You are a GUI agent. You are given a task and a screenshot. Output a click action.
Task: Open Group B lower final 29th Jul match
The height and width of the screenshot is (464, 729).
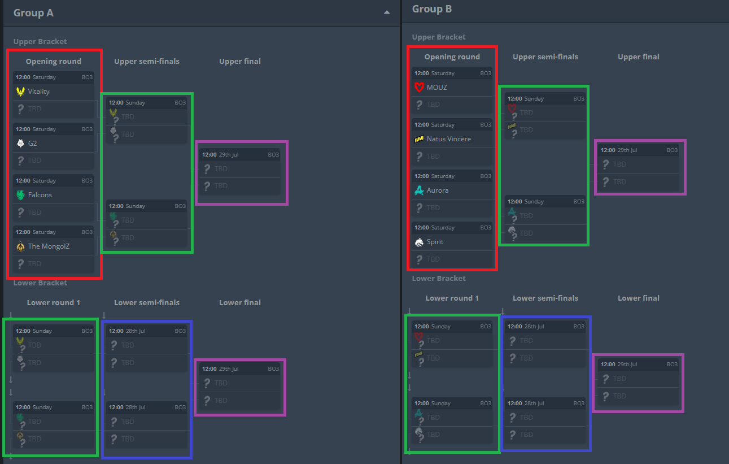(639, 382)
